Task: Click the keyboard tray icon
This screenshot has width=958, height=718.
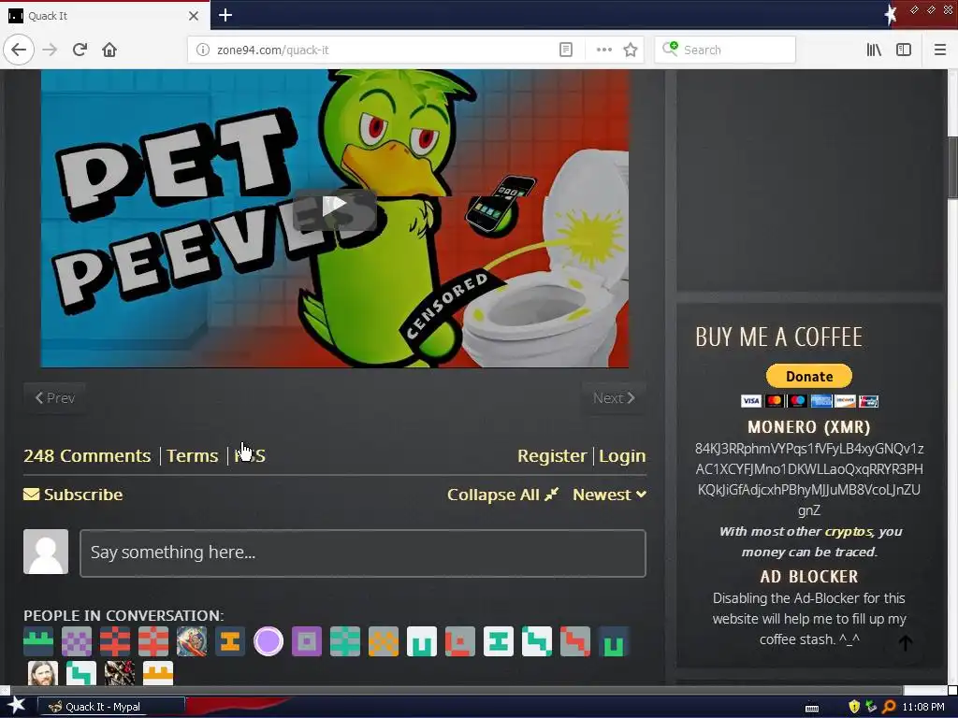Action: [x=812, y=708]
